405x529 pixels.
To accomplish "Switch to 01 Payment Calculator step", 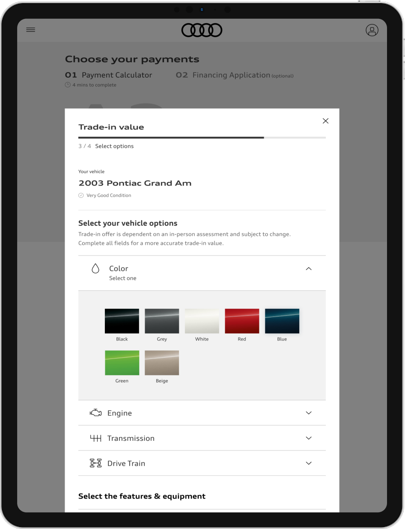I will [109, 75].
